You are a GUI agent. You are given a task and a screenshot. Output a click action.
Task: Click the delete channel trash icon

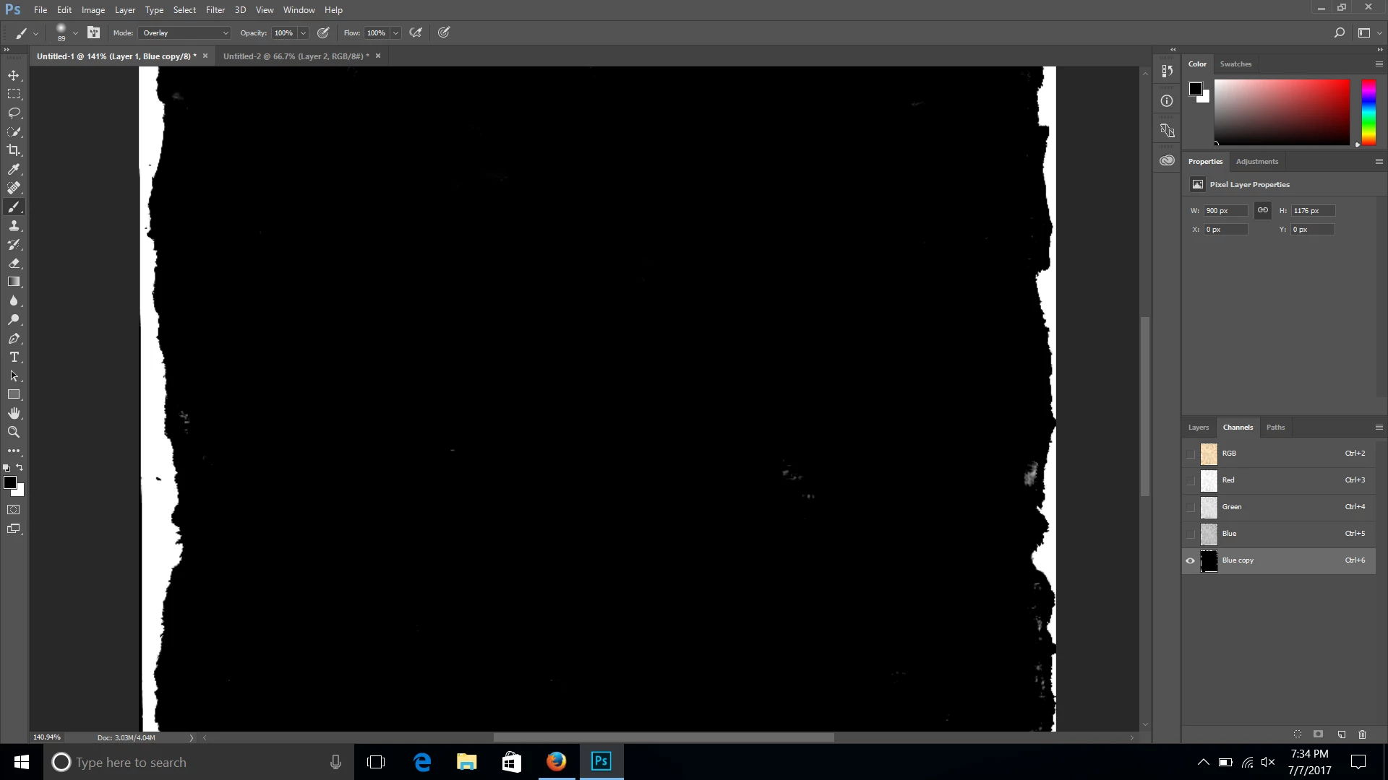point(1362,734)
